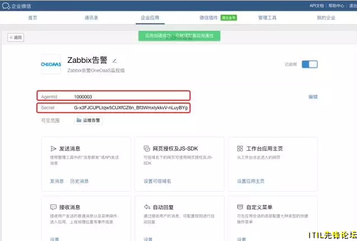Open the 通讯录 tab
The height and width of the screenshot is (241, 357).
tap(91, 17)
